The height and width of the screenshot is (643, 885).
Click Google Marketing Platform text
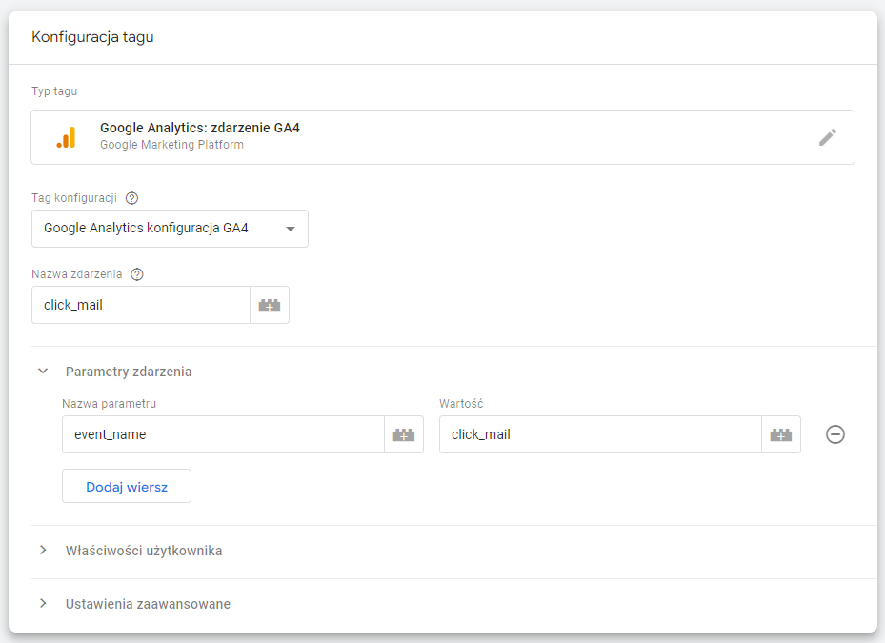(x=171, y=145)
